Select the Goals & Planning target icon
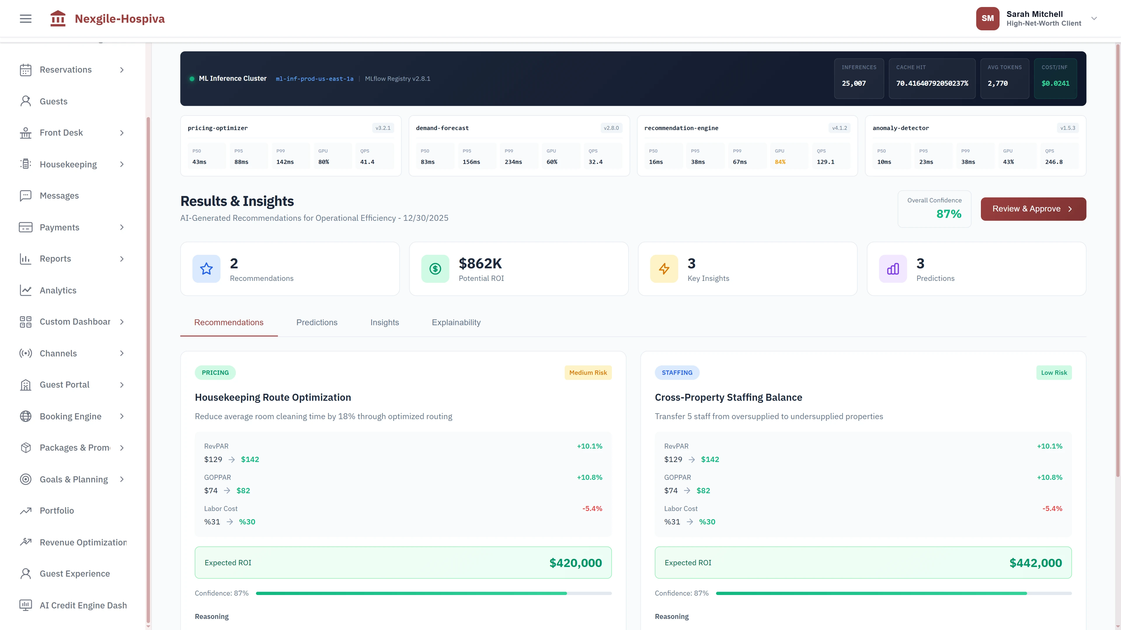Image resolution: width=1121 pixels, height=630 pixels. pyautogui.click(x=25, y=479)
